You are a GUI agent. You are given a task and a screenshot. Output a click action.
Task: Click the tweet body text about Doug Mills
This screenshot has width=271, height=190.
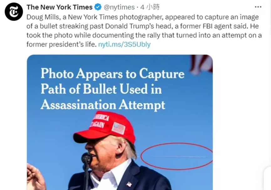coord(144,31)
